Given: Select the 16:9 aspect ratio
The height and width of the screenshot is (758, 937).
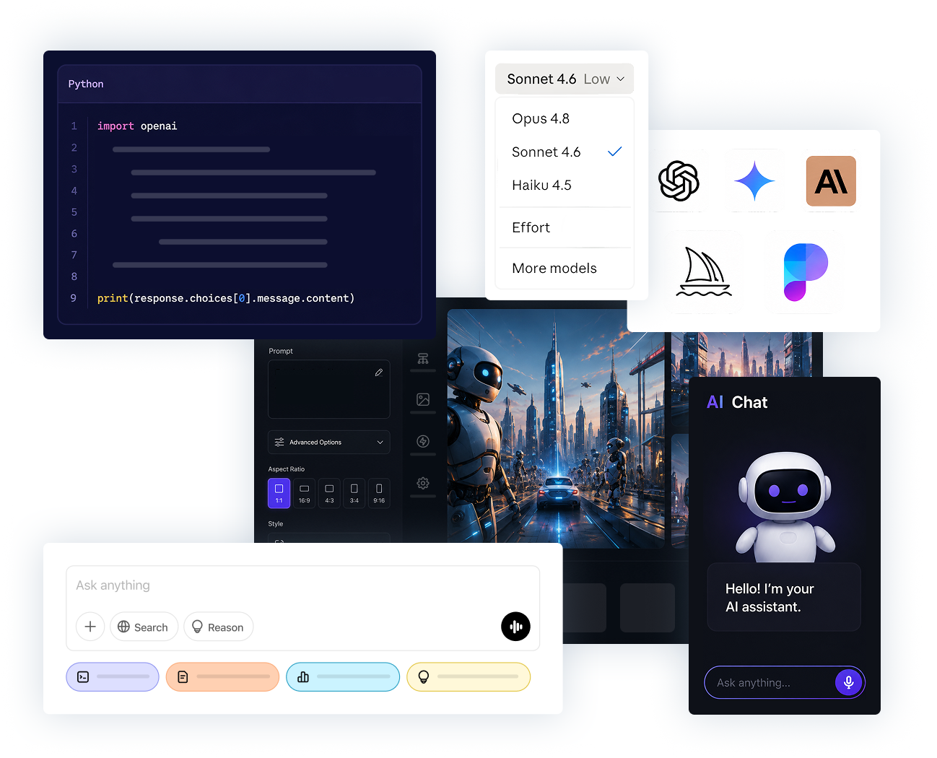Looking at the screenshot, I should click(304, 493).
